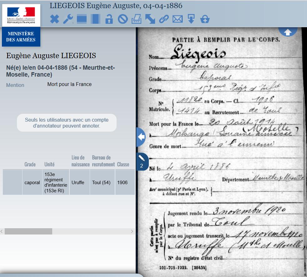This screenshot has height=277, width=307.
Task: Click the Classe column header
Action: (x=123, y=164)
